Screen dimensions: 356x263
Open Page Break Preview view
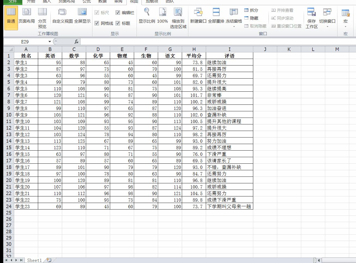[42, 12]
